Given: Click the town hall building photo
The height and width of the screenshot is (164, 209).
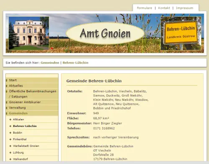Looking at the screenshot, I should coord(29,33).
